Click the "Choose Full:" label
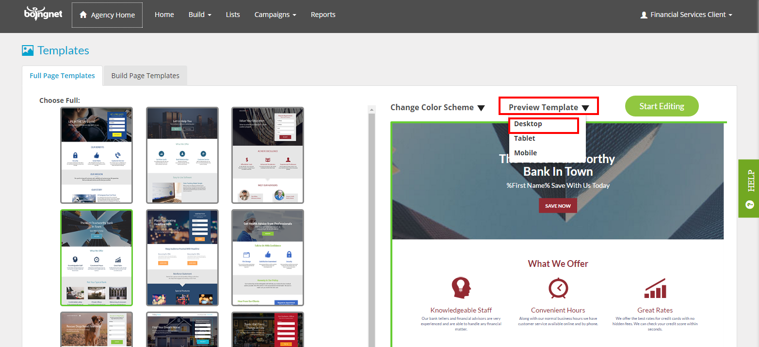The image size is (759, 347). point(60,100)
